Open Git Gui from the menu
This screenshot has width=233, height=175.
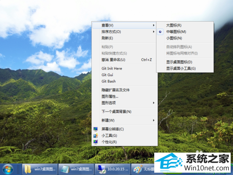(x=124, y=75)
